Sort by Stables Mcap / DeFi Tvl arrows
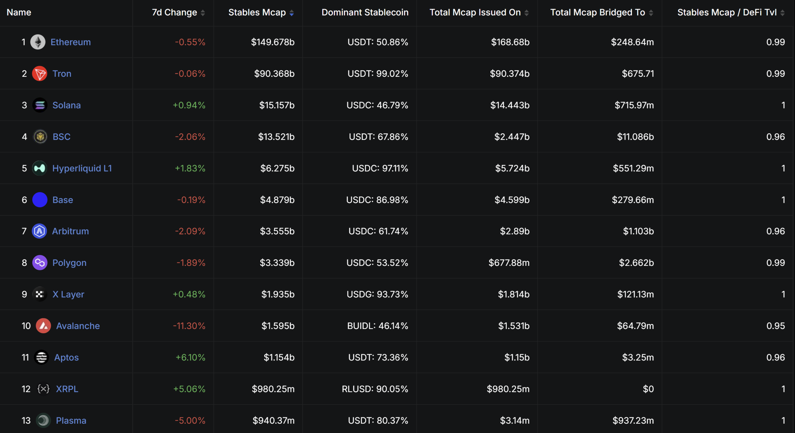795x433 pixels. 783,13
